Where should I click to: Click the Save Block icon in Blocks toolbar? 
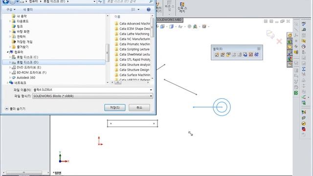[245, 54]
